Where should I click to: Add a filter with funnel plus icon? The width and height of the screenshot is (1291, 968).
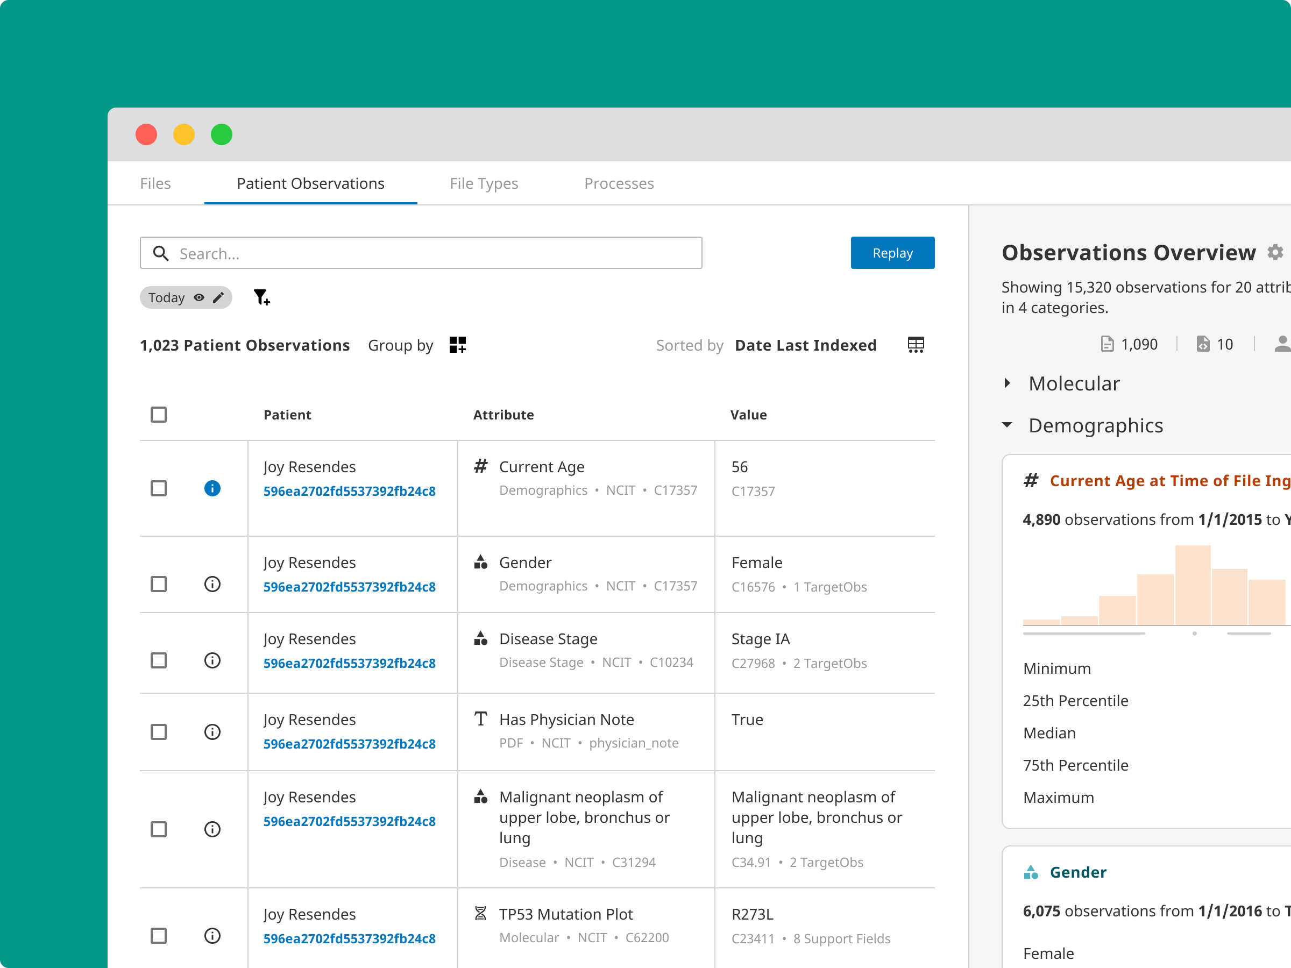(261, 297)
